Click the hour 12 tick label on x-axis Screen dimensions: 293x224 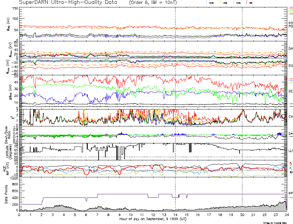(153, 215)
